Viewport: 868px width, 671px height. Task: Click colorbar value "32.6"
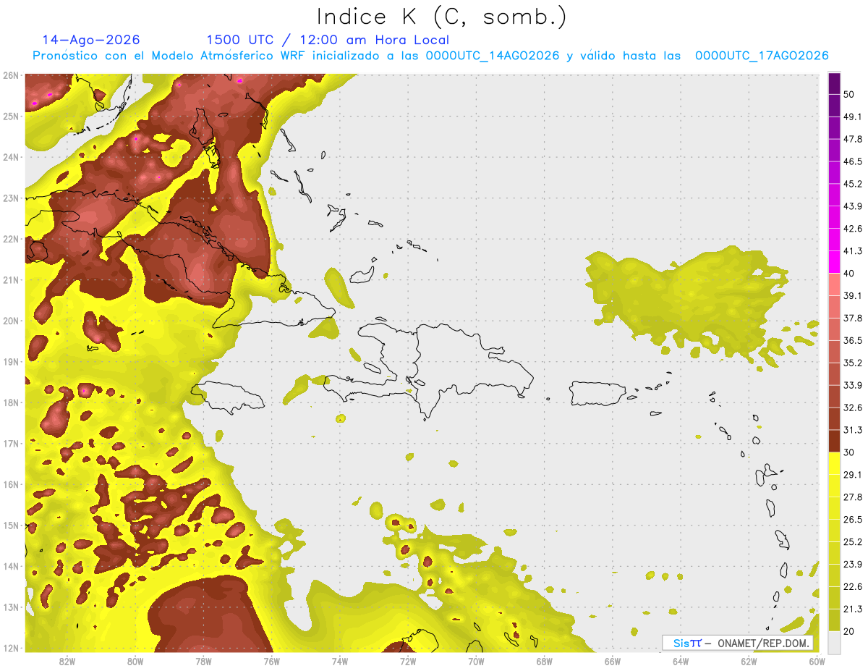click(852, 408)
